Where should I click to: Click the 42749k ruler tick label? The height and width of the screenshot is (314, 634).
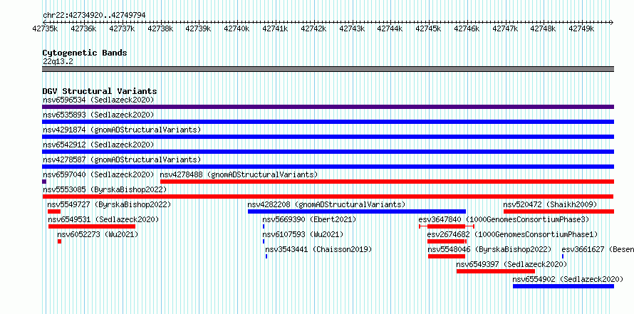click(x=581, y=28)
